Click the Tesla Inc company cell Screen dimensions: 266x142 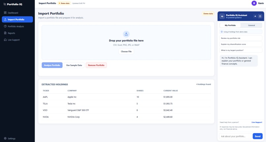[71, 103]
